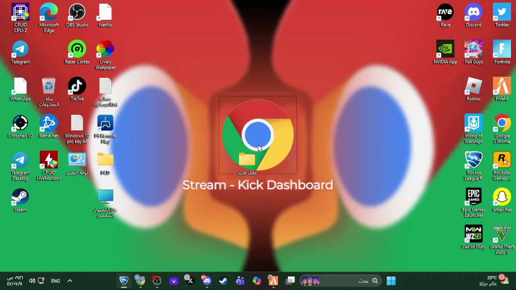Select the OBS Studio desktop icon
Viewport: 516px width, 290px height.
(x=77, y=16)
